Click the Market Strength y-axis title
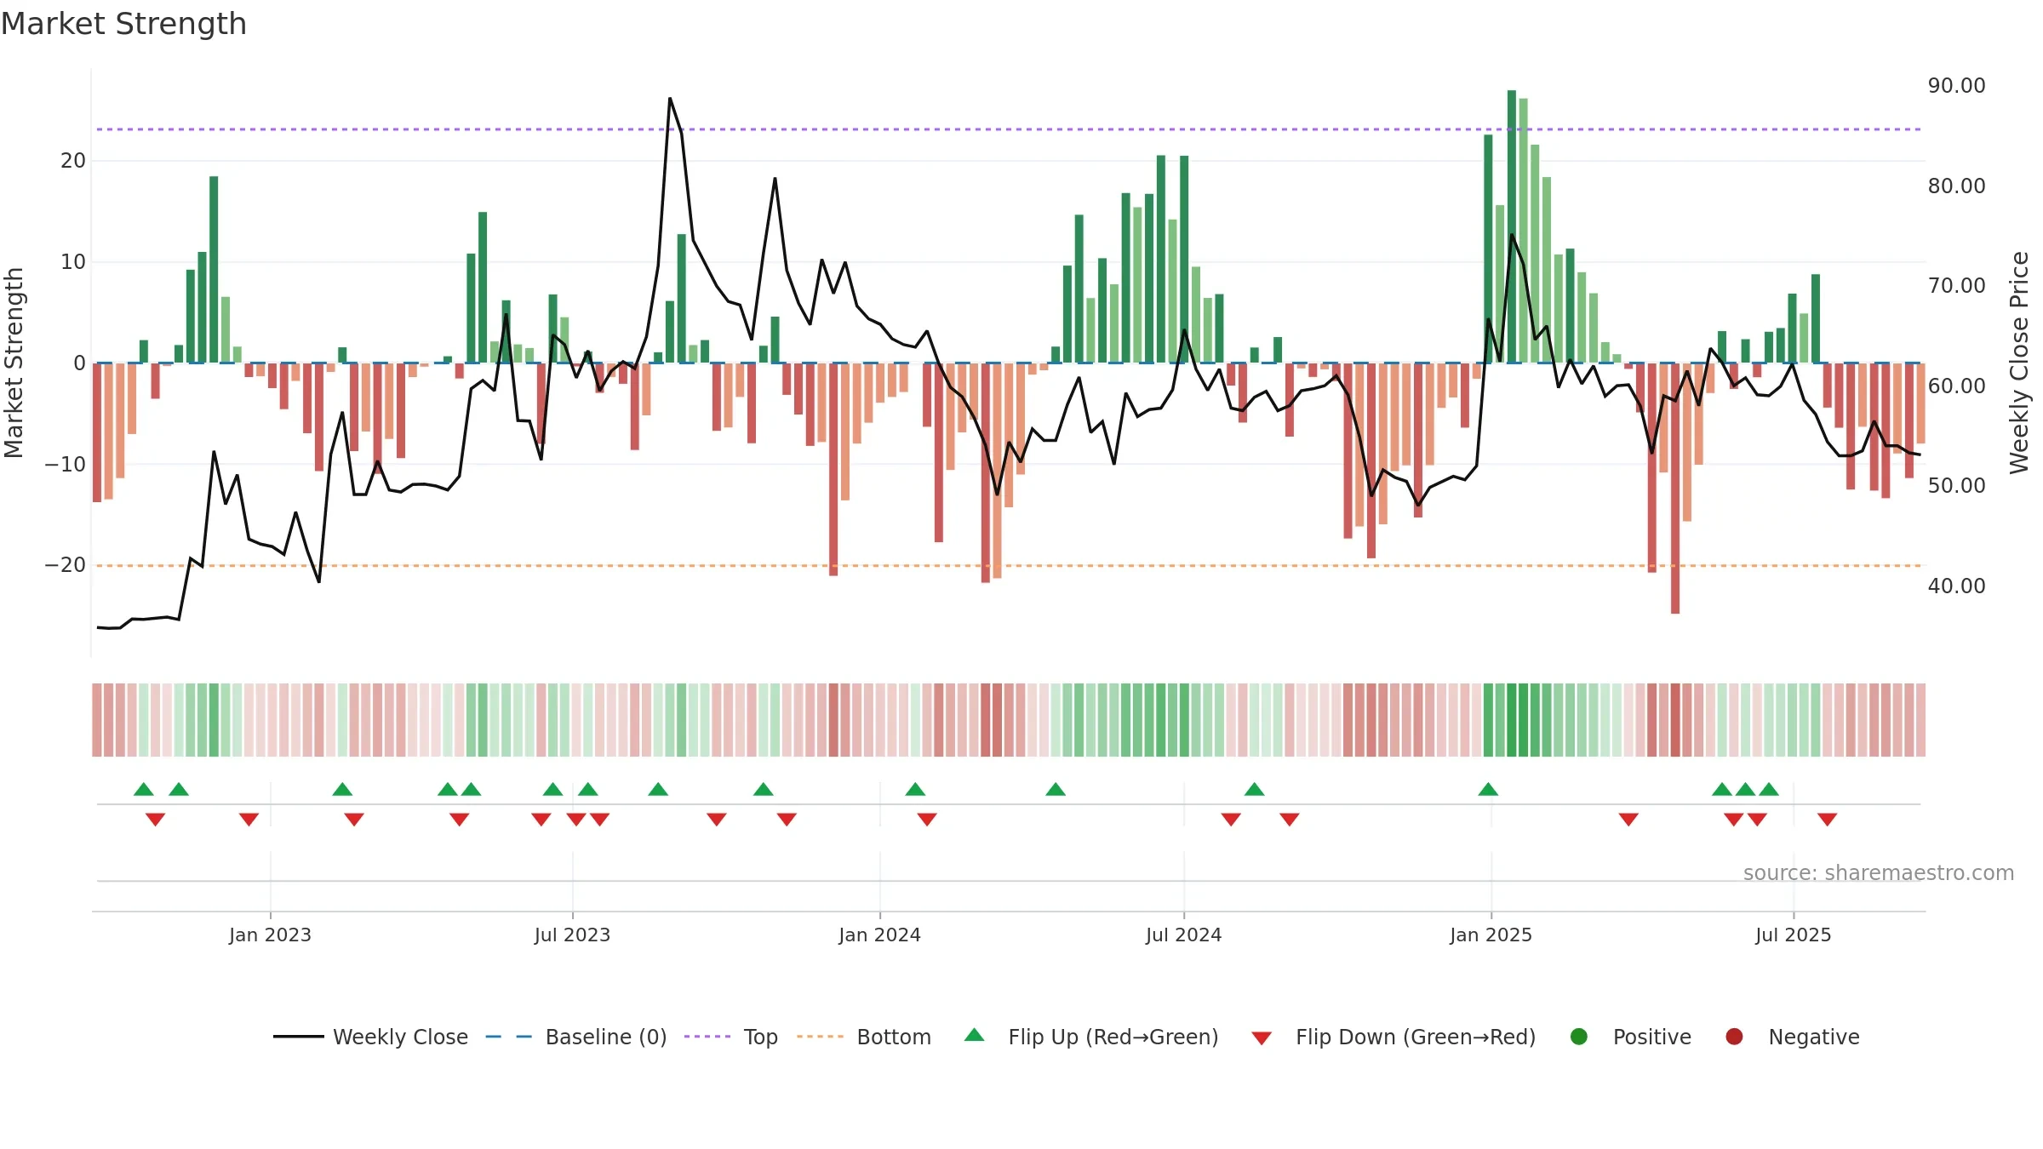The image size is (2043, 1149). coord(14,363)
